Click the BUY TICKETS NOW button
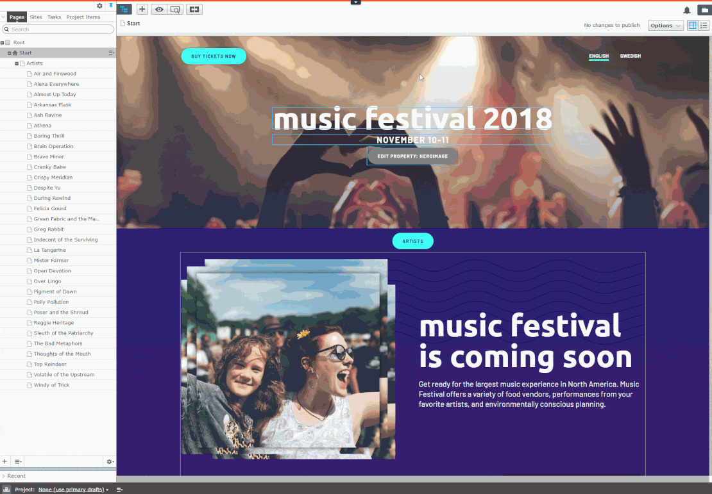The width and height of the screenshot is (712, 494). [x=213, y=56]
